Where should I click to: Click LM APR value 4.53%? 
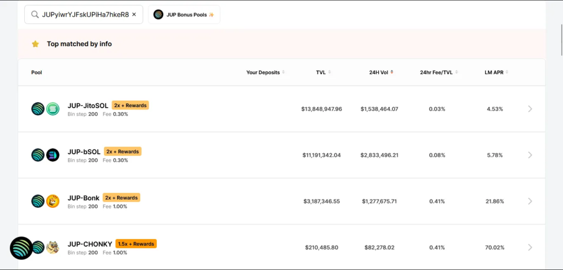click(x=495, y=109)
